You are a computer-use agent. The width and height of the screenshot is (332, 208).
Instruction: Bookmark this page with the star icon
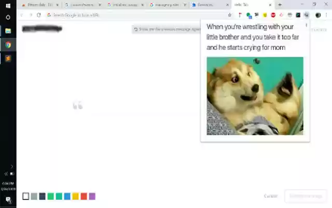click(230, 15)
